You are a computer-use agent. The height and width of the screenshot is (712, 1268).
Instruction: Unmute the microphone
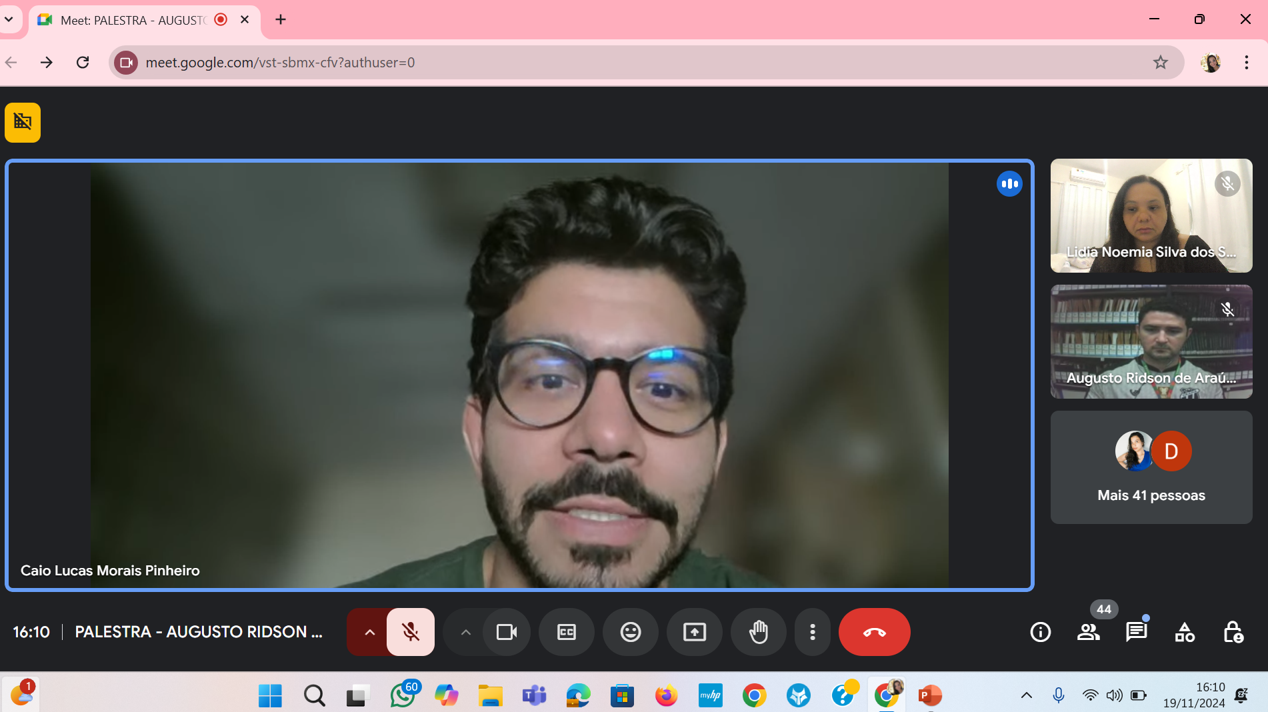411,631
